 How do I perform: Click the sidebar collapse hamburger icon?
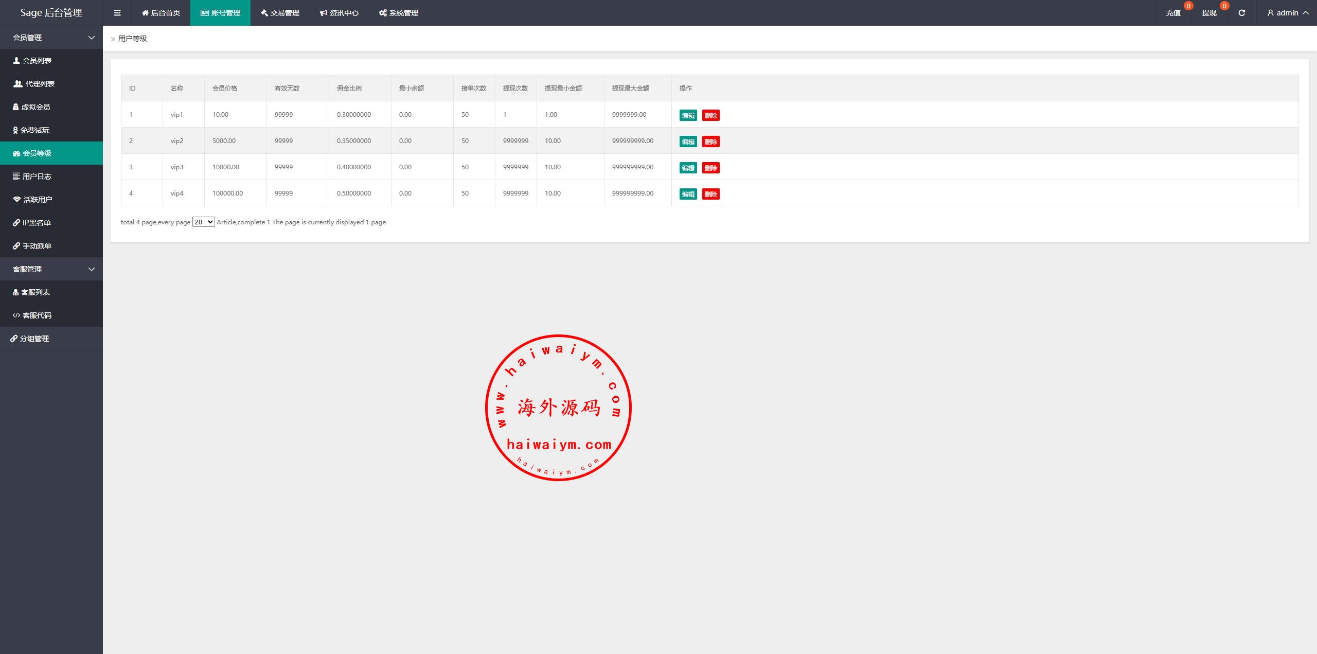coord(117,13)
